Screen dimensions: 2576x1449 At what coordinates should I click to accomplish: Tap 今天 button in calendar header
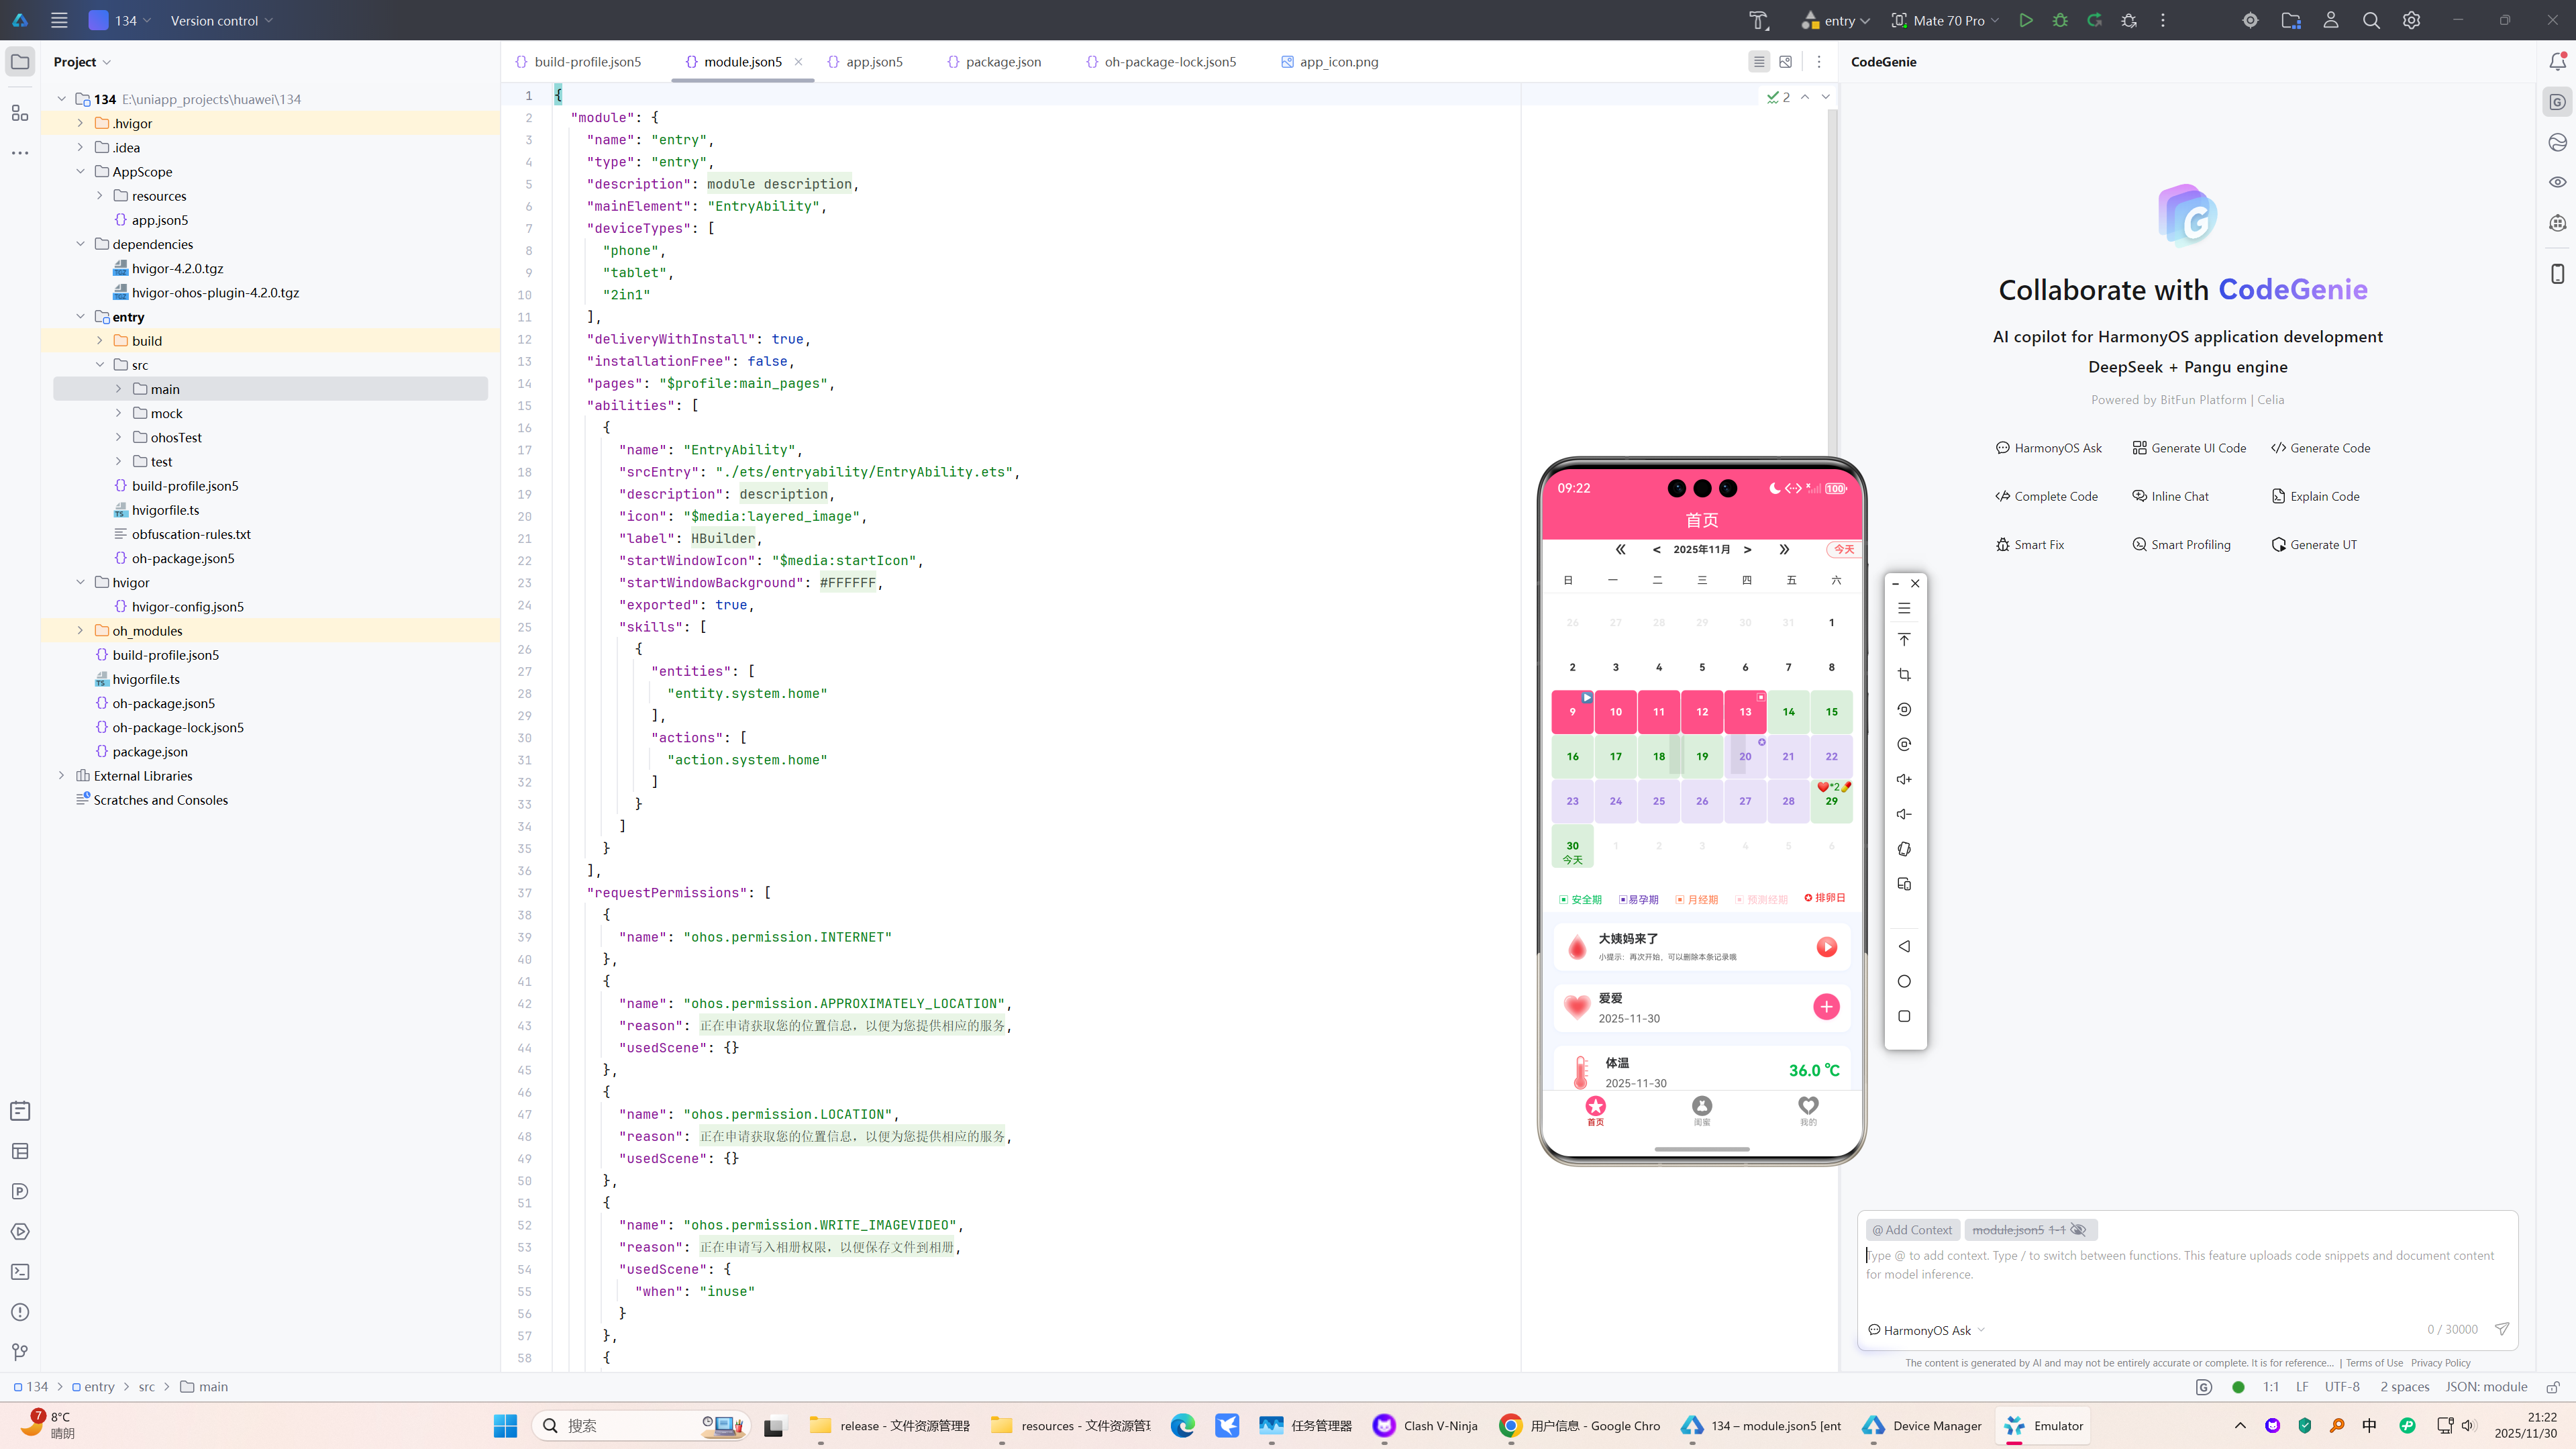click(1844, 549)
